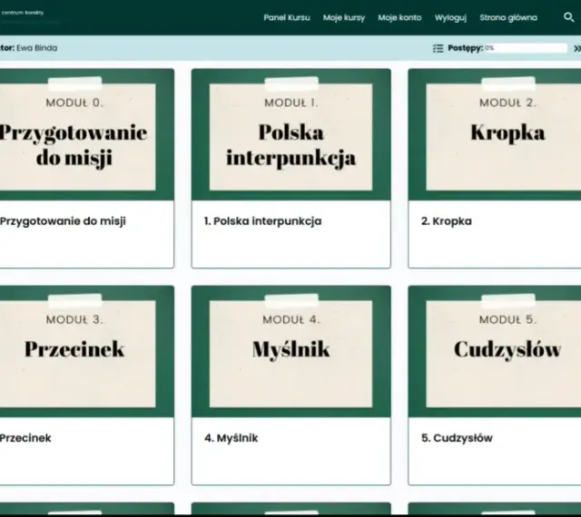Viewport: 581px width, 517px height.
Task: Click the progress list icon beside Postępy
Action: coord(438,48)
